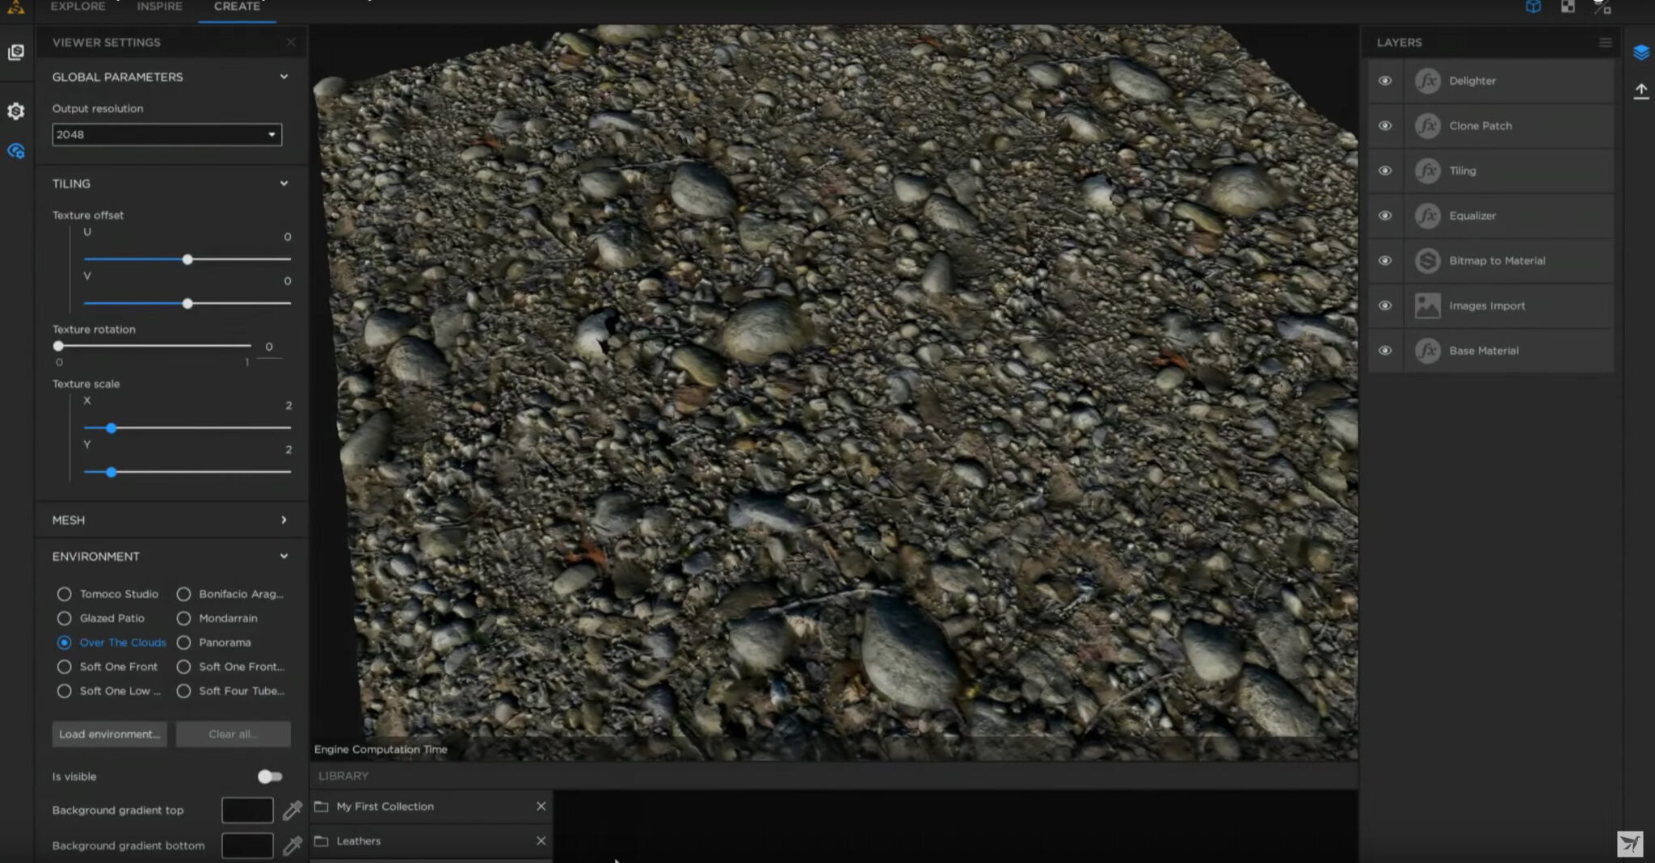Screen dimensions: 1655x863
Task: Open the layers stack icon on right sidebar
Action: [1640, 53]
